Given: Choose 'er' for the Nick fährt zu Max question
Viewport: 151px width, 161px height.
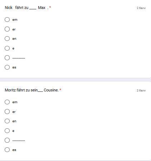Looking at the screenshot, I should tap(7, 29).
